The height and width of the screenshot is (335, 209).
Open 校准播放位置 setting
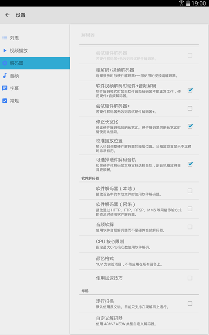(x=139, y=146)
